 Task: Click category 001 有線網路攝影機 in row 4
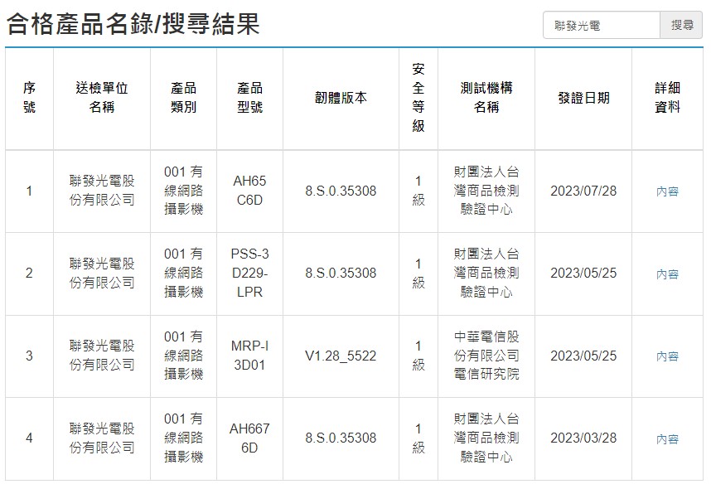tap(183, 438)
